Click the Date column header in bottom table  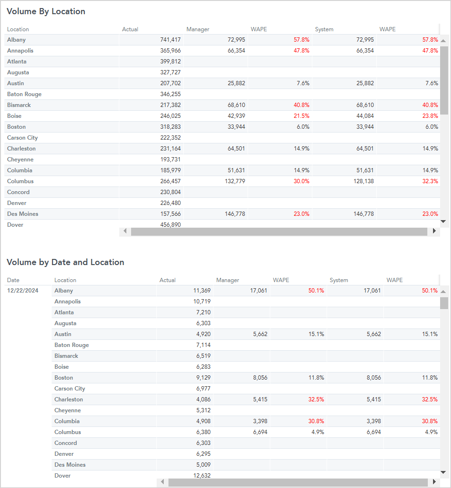[13, 280]
